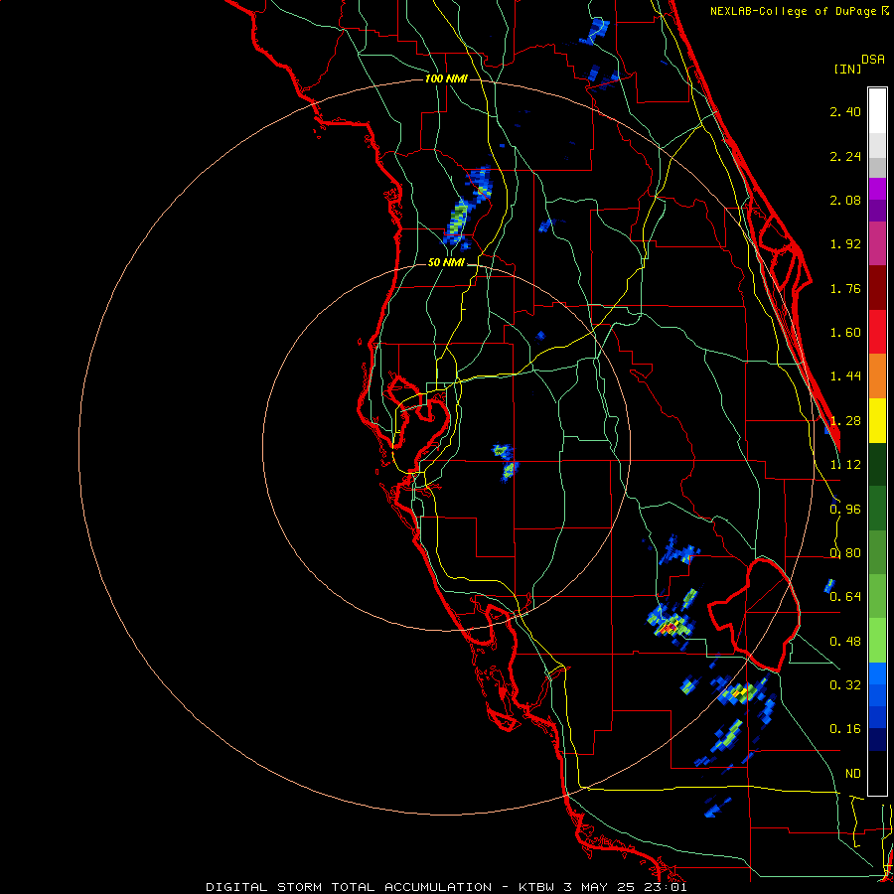Click the DSA product label above the legend

(873, 60)
